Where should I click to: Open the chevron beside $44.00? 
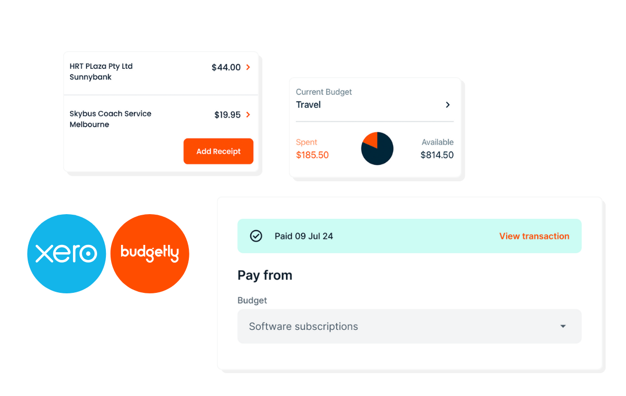[248, 67]
